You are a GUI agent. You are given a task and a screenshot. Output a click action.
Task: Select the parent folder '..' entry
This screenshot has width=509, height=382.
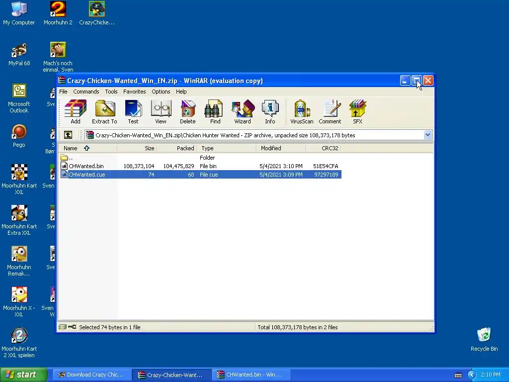[x=67, y=158]
